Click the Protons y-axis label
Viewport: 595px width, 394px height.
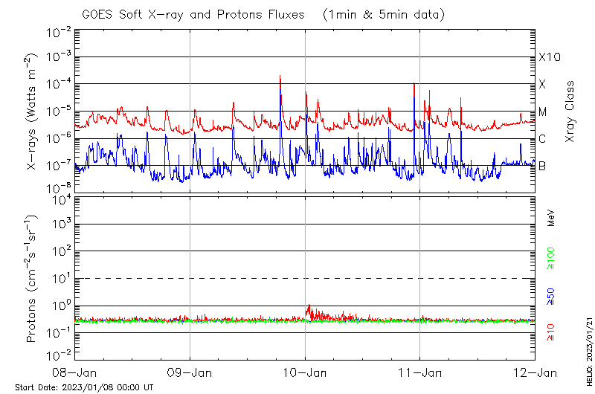click(33, 279)
